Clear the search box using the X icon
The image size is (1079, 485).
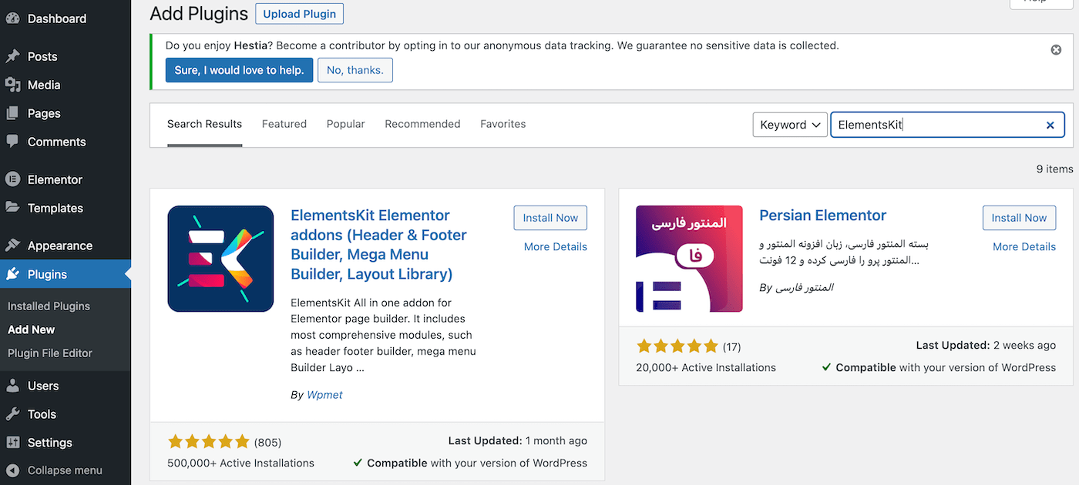pos(1050,125)
